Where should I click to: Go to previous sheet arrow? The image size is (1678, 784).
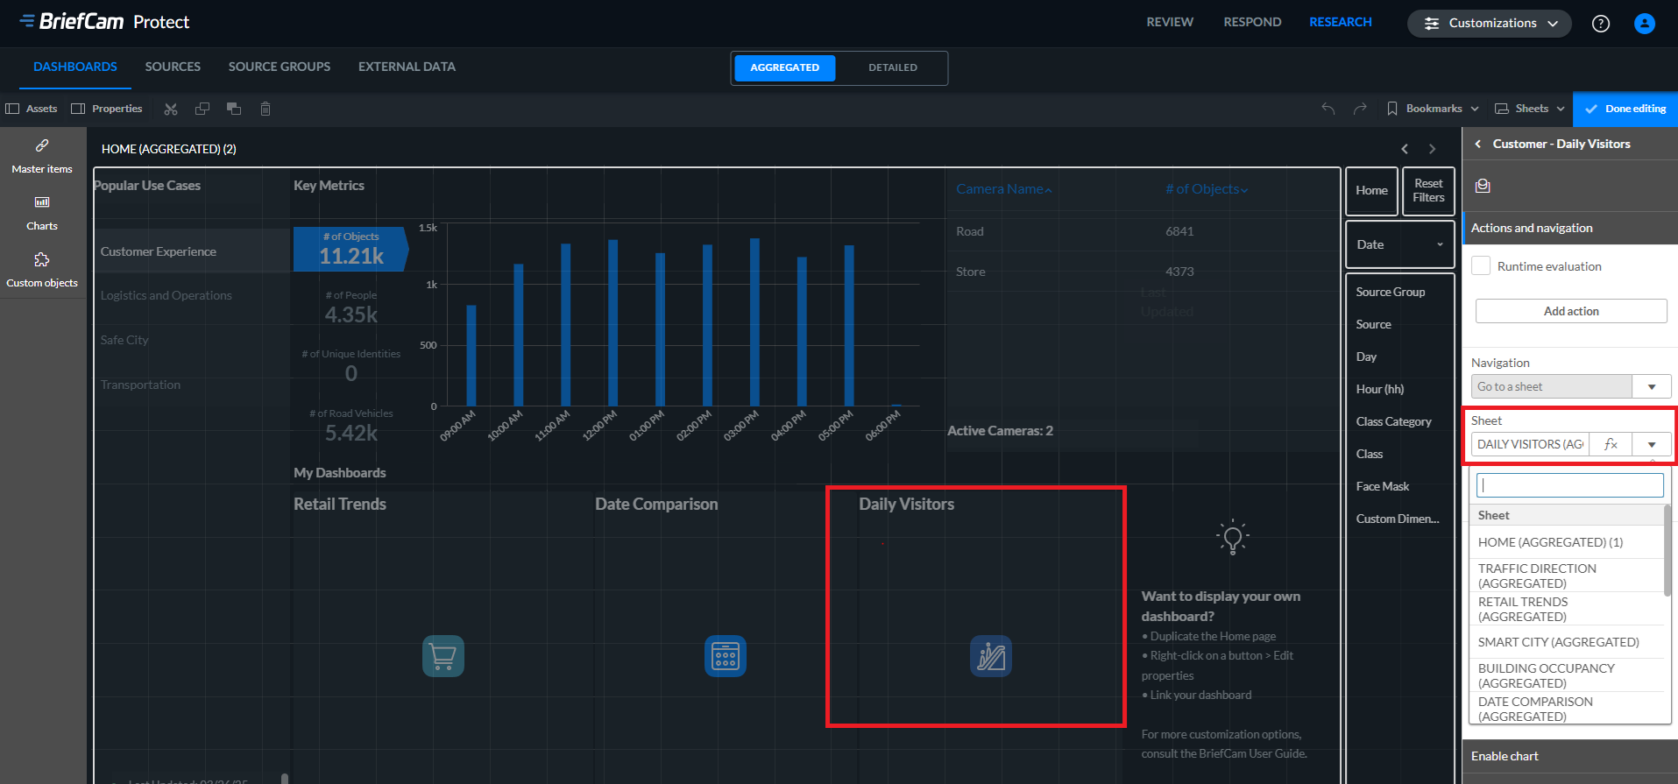1405,149
